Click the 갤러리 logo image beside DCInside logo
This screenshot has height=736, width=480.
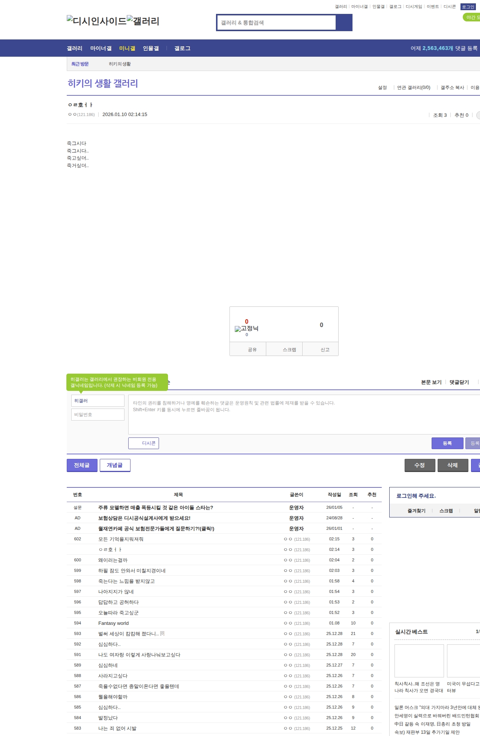point(143,21)
